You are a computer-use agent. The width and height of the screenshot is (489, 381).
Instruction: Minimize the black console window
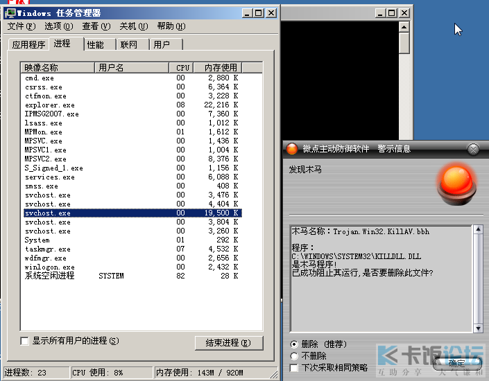(380, 13)
